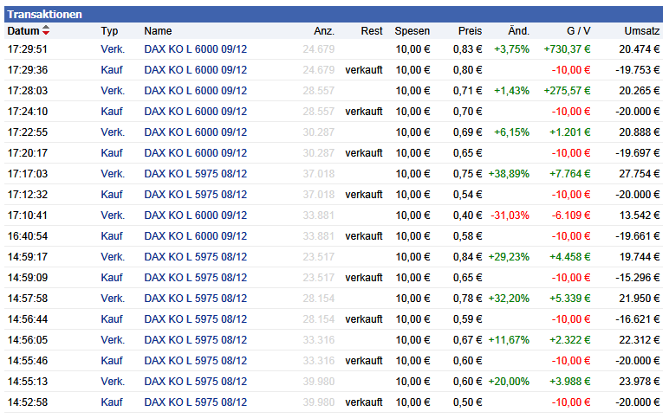Click the Kauf link in the 17:29:36 row
669x418 pixels.
tap(112, 70)
